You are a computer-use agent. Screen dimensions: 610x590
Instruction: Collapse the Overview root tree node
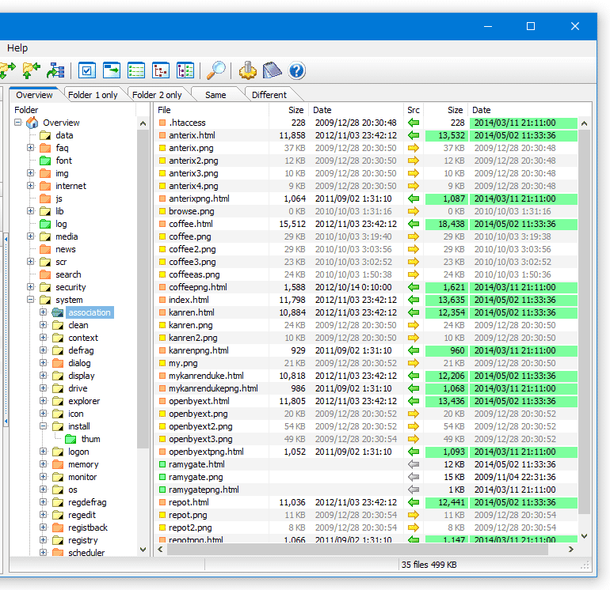(x=18, y=123)
